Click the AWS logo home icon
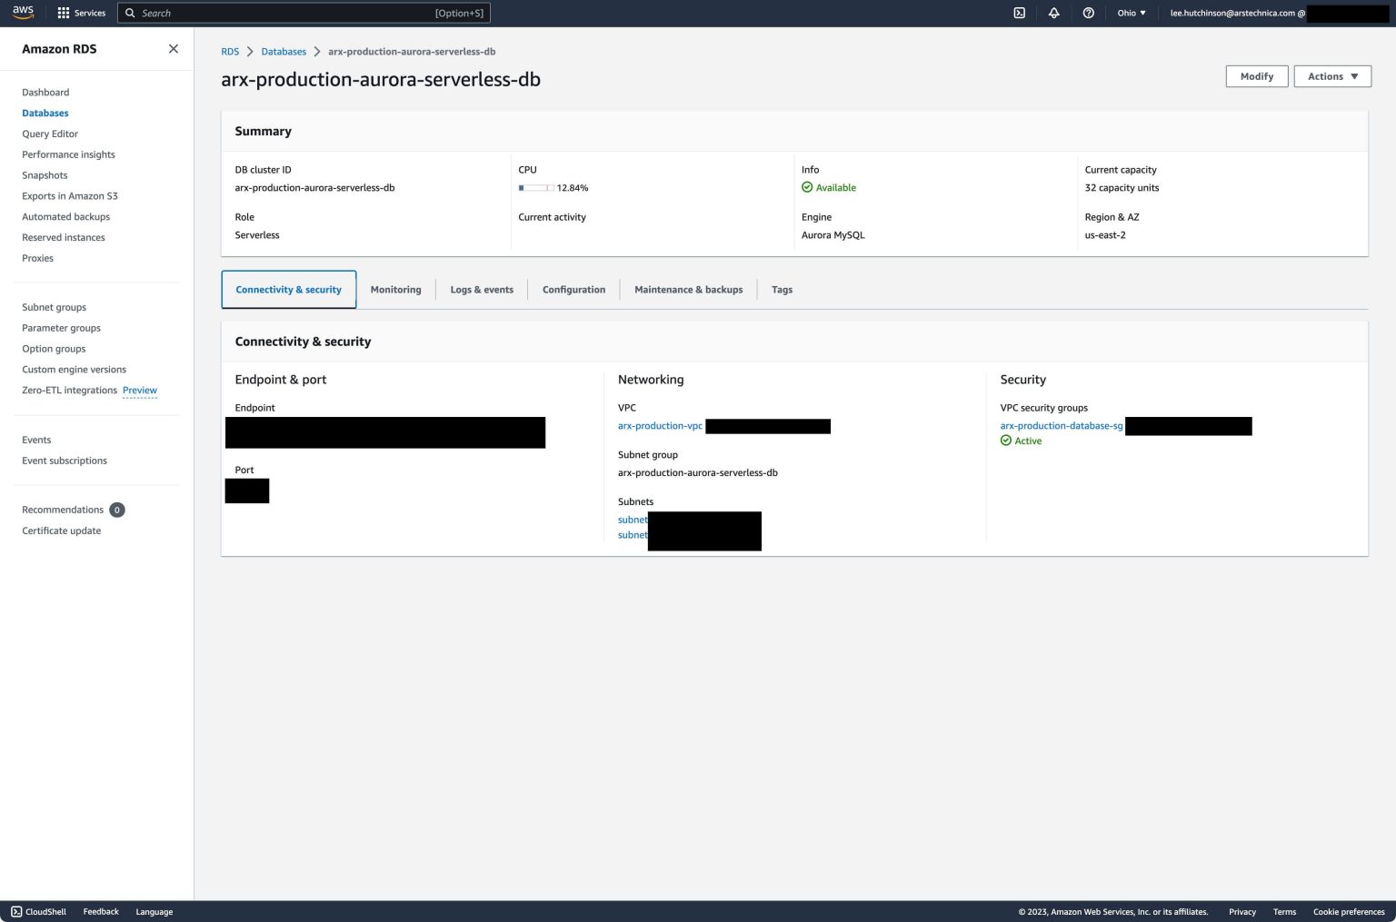The image size is (1396, 922). click(23, 13)
